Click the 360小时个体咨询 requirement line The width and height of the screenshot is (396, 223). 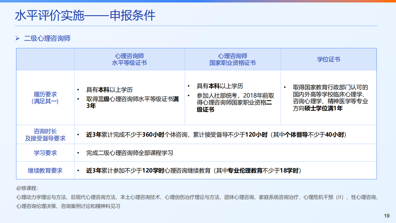tap(216, 135)
